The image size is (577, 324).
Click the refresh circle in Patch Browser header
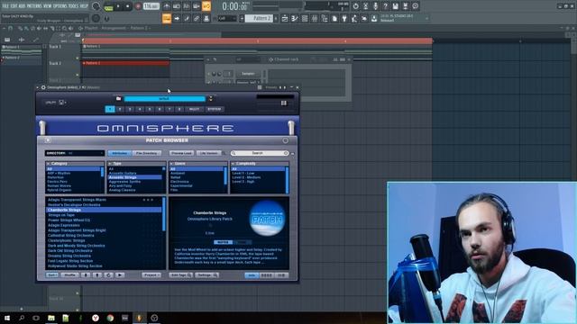[285, 140]
